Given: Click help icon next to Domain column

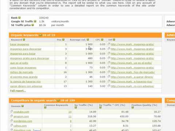Looking at the screenshot, I should click(x=23, y=106).
